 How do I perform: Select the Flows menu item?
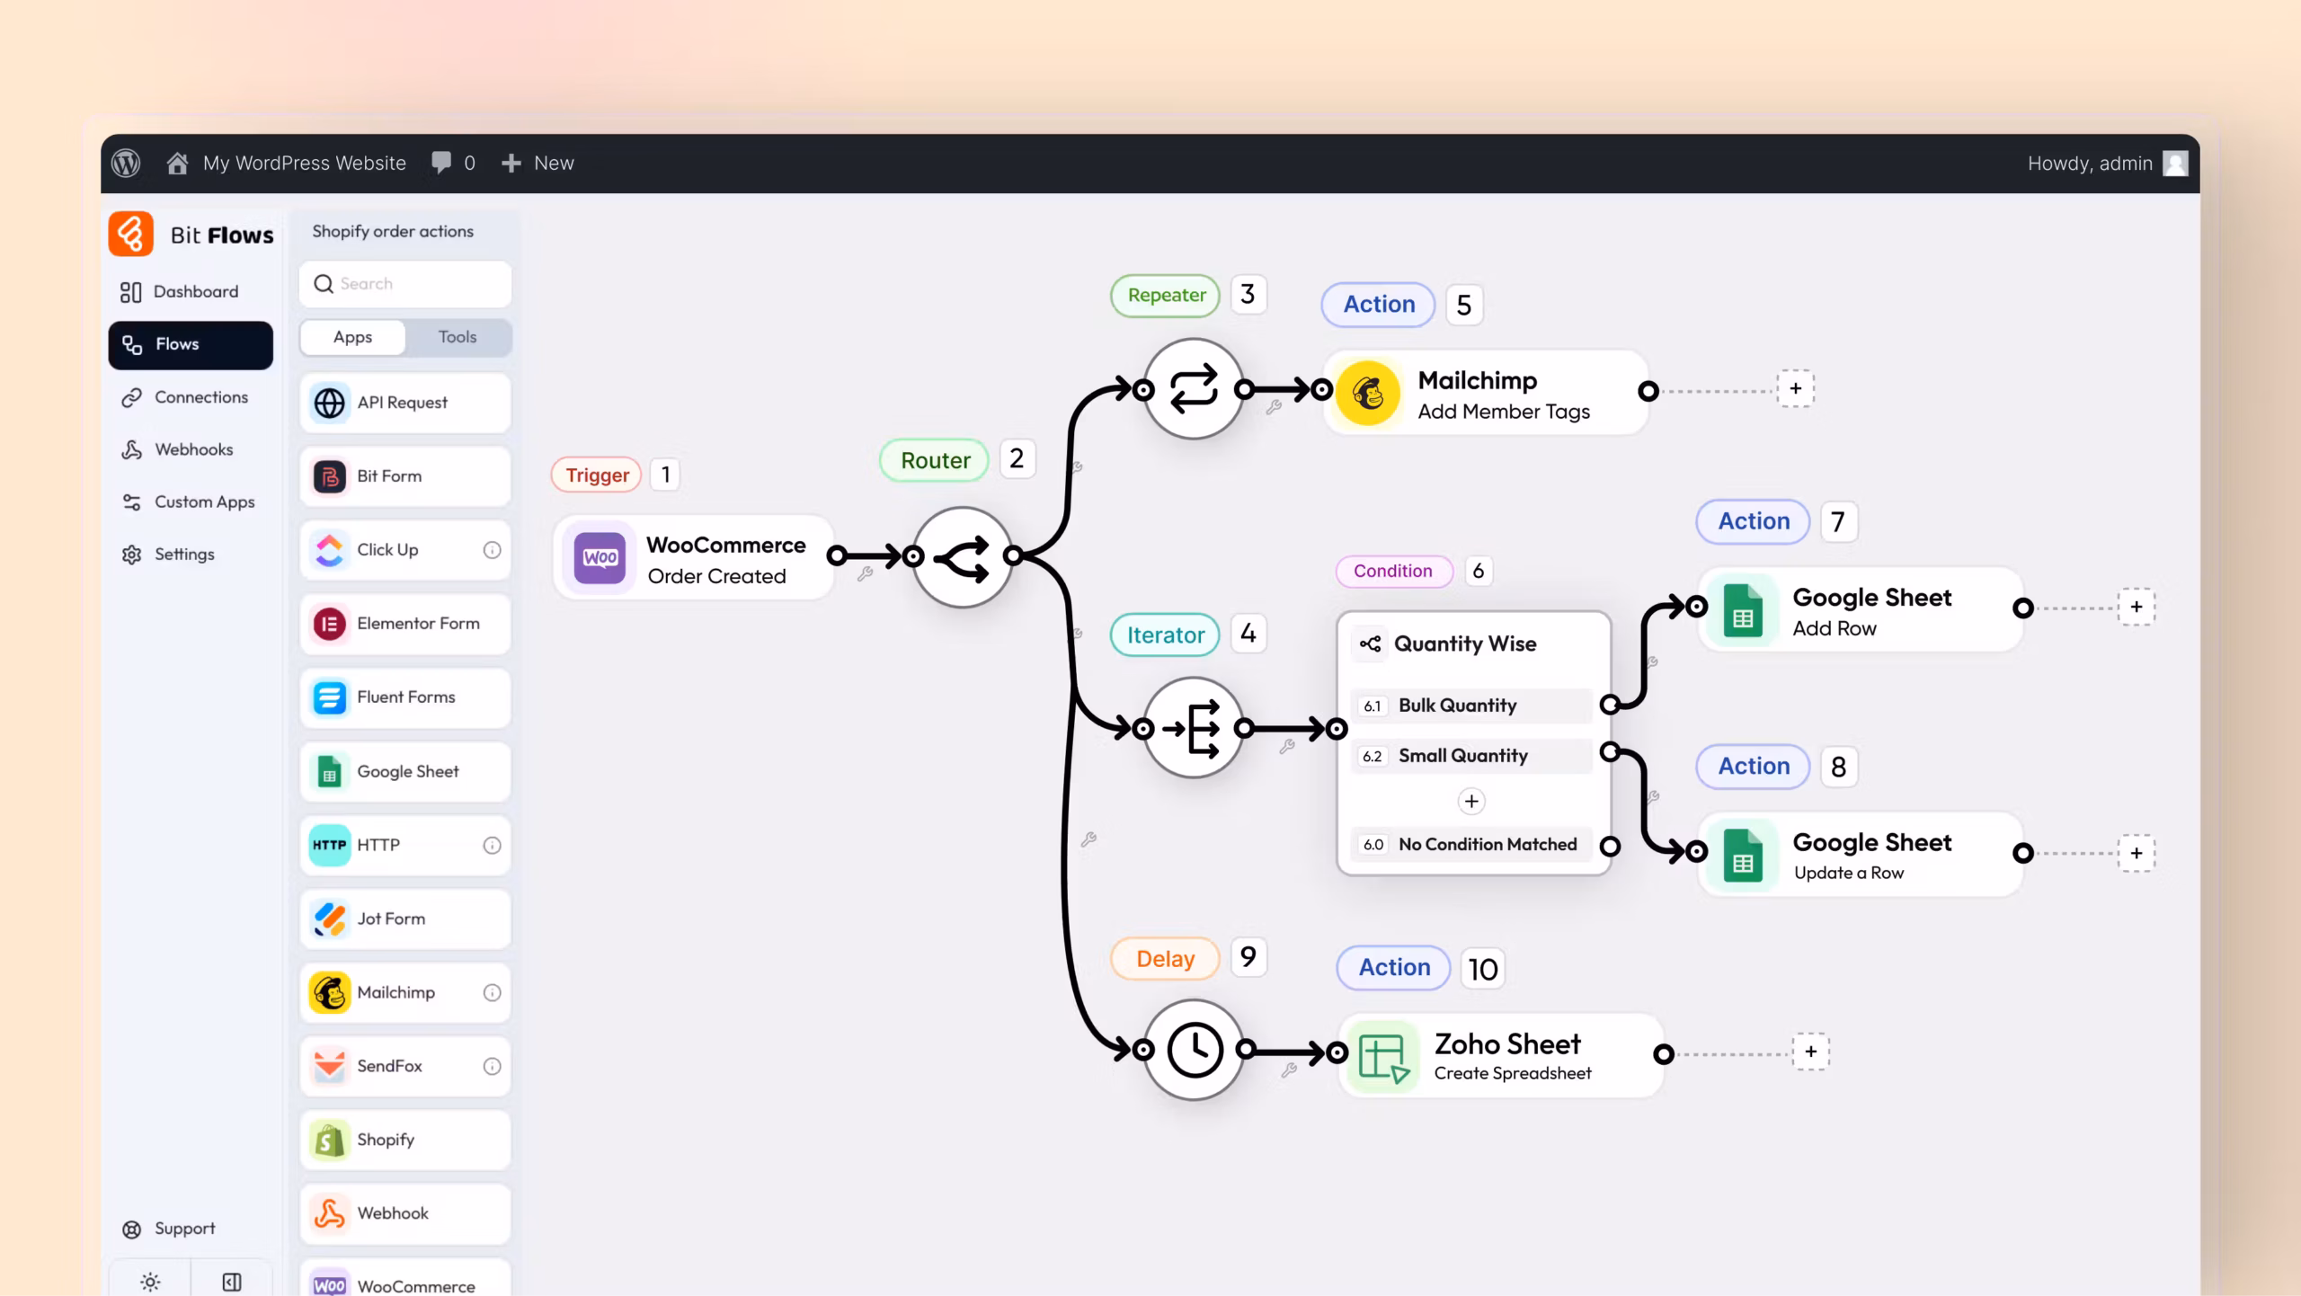coord(191,344)
